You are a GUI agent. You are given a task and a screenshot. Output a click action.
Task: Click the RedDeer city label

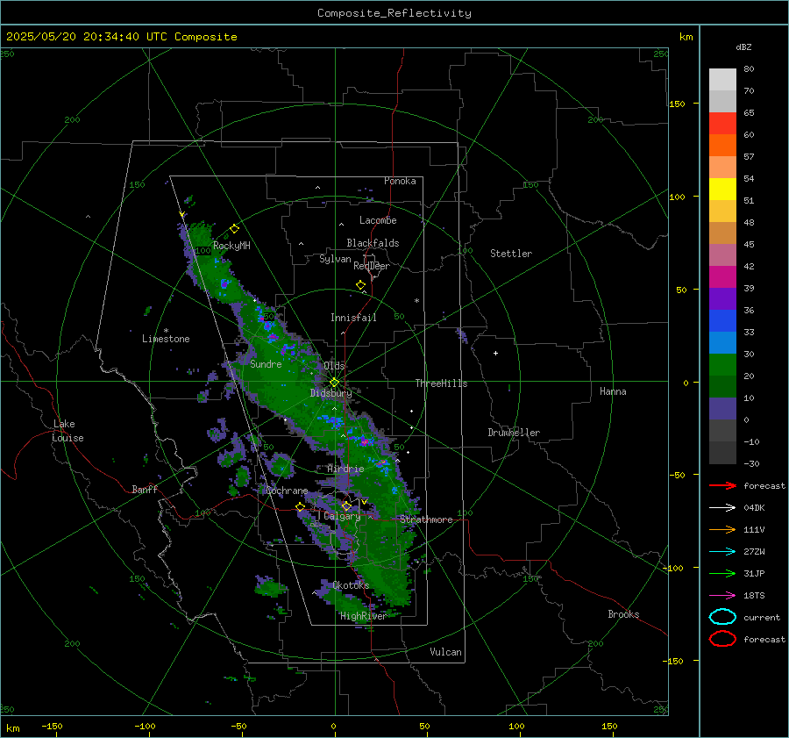click(372, 266)
